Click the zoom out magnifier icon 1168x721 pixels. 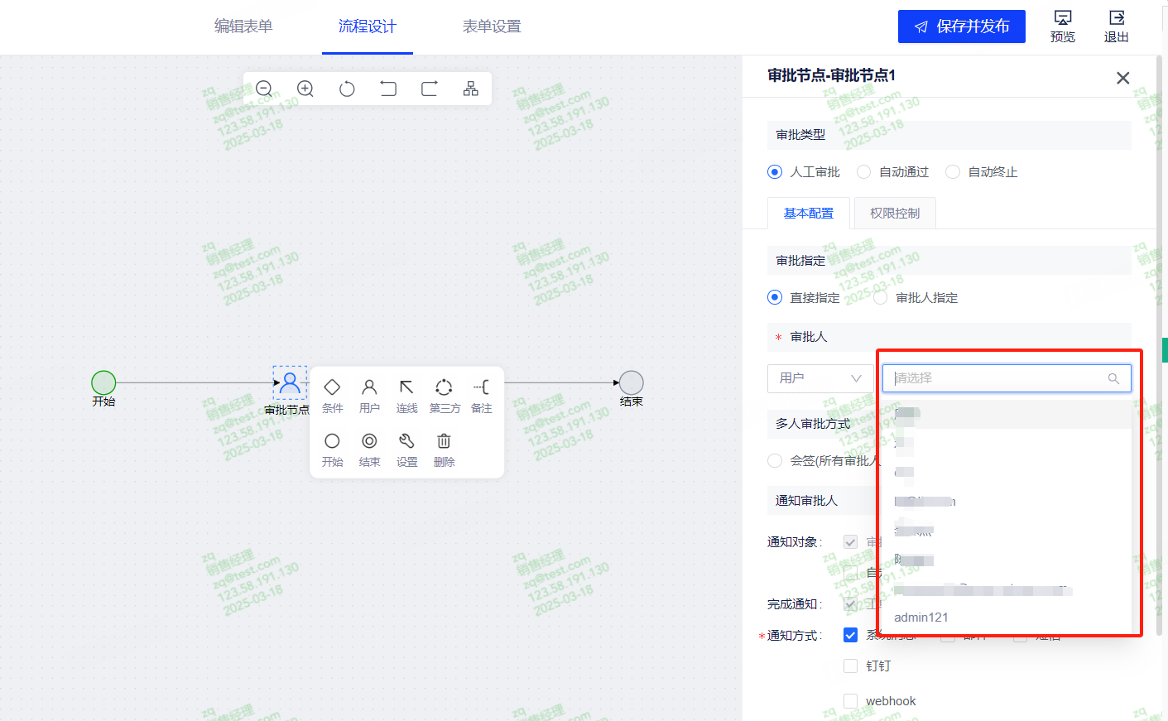[264, 89]
